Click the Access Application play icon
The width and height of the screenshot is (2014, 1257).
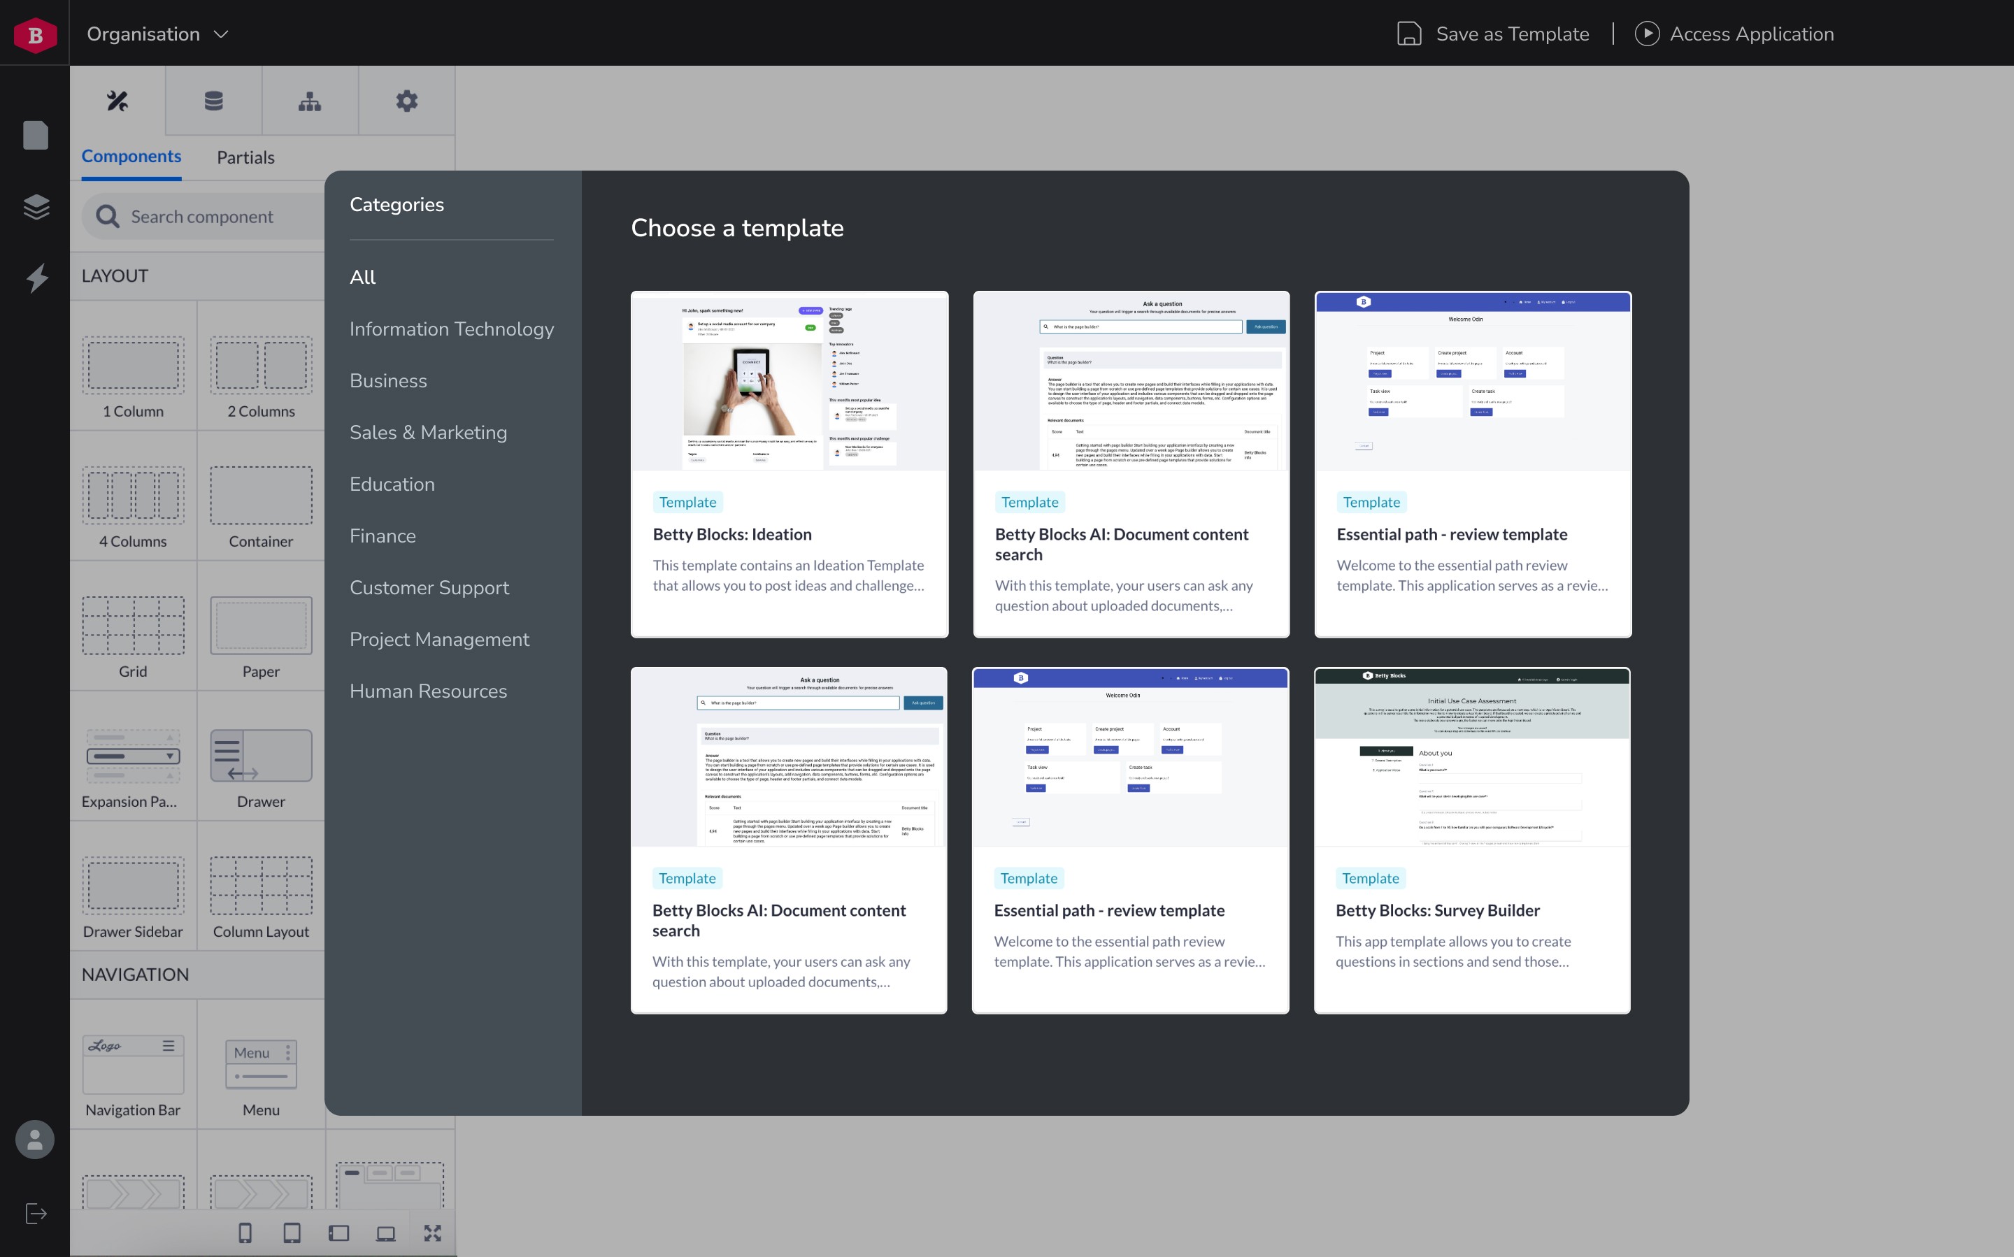click(x=1646, y=34)
